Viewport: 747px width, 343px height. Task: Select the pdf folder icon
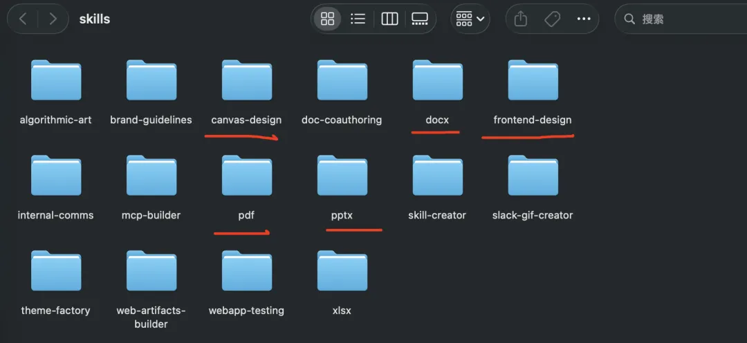(x=247, y=176)
